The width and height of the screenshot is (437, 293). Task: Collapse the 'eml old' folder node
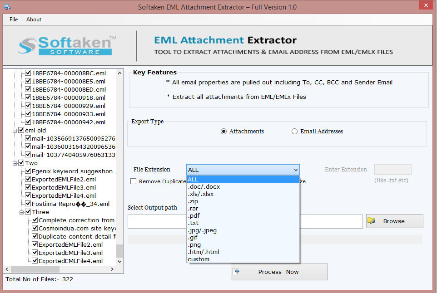pyautogui.click(x=15, y=131)
